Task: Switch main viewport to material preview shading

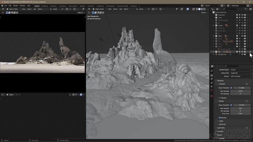Action: point(202,9)
